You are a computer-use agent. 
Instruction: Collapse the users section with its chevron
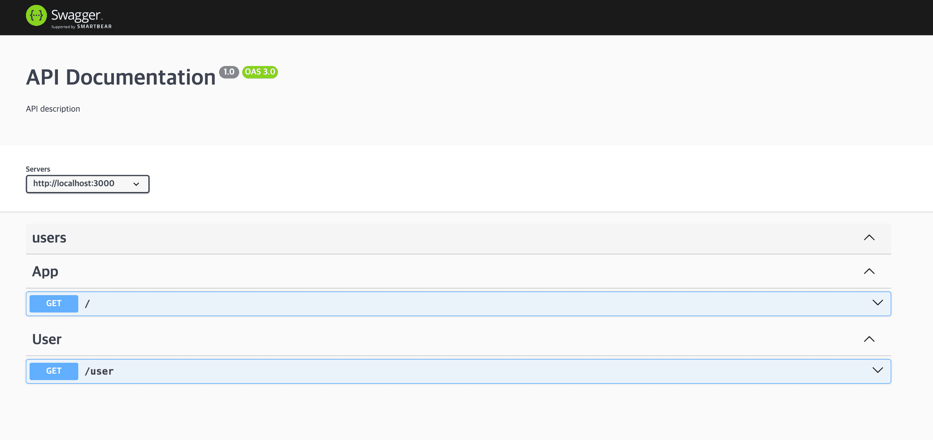[x=869, y=238]
